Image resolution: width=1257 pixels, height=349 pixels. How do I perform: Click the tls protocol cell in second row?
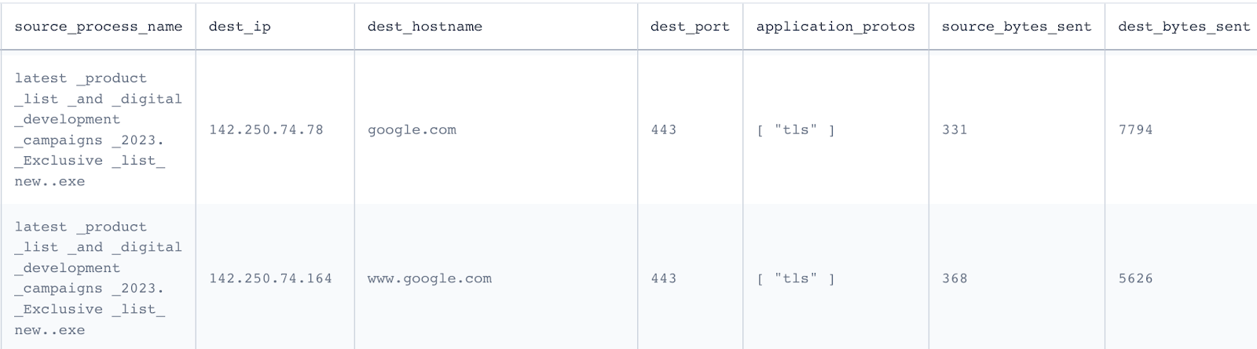coord(796,278)
